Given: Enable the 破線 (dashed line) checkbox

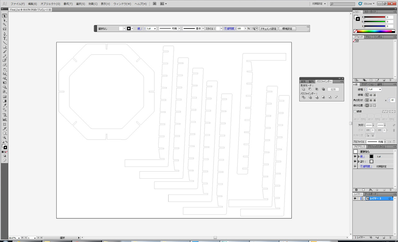Looking at the screenshot, I should [355, 111].
